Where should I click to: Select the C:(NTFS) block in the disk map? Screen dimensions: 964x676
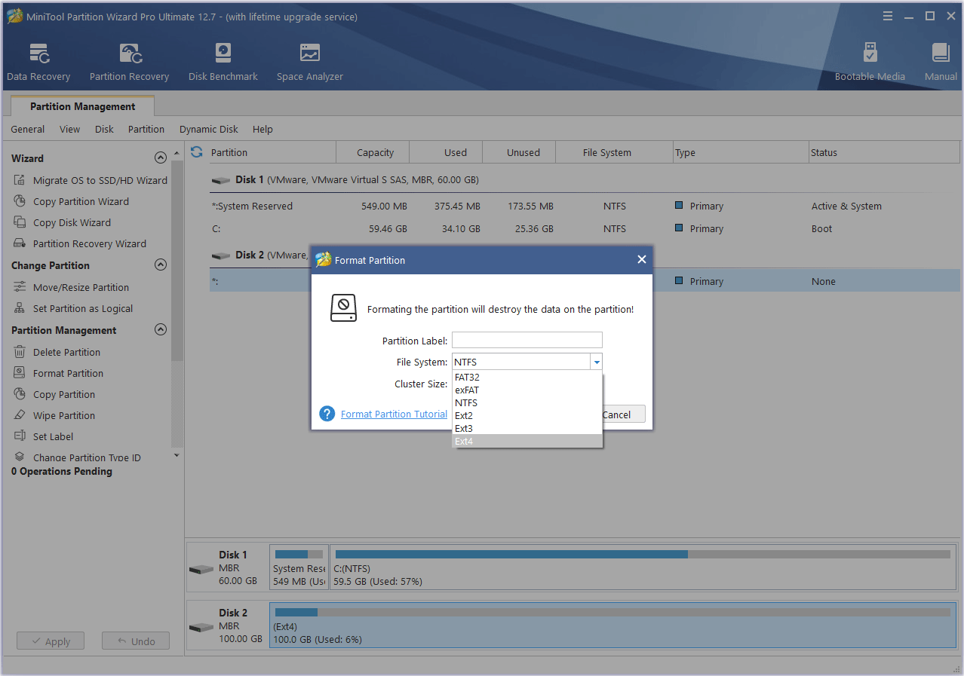coord(643,568)
